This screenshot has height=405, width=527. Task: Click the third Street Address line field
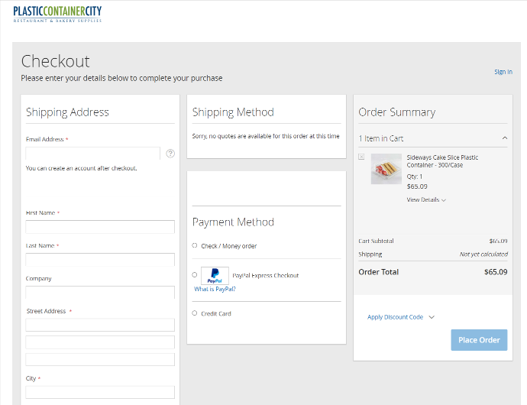click(x=100, y=359)
